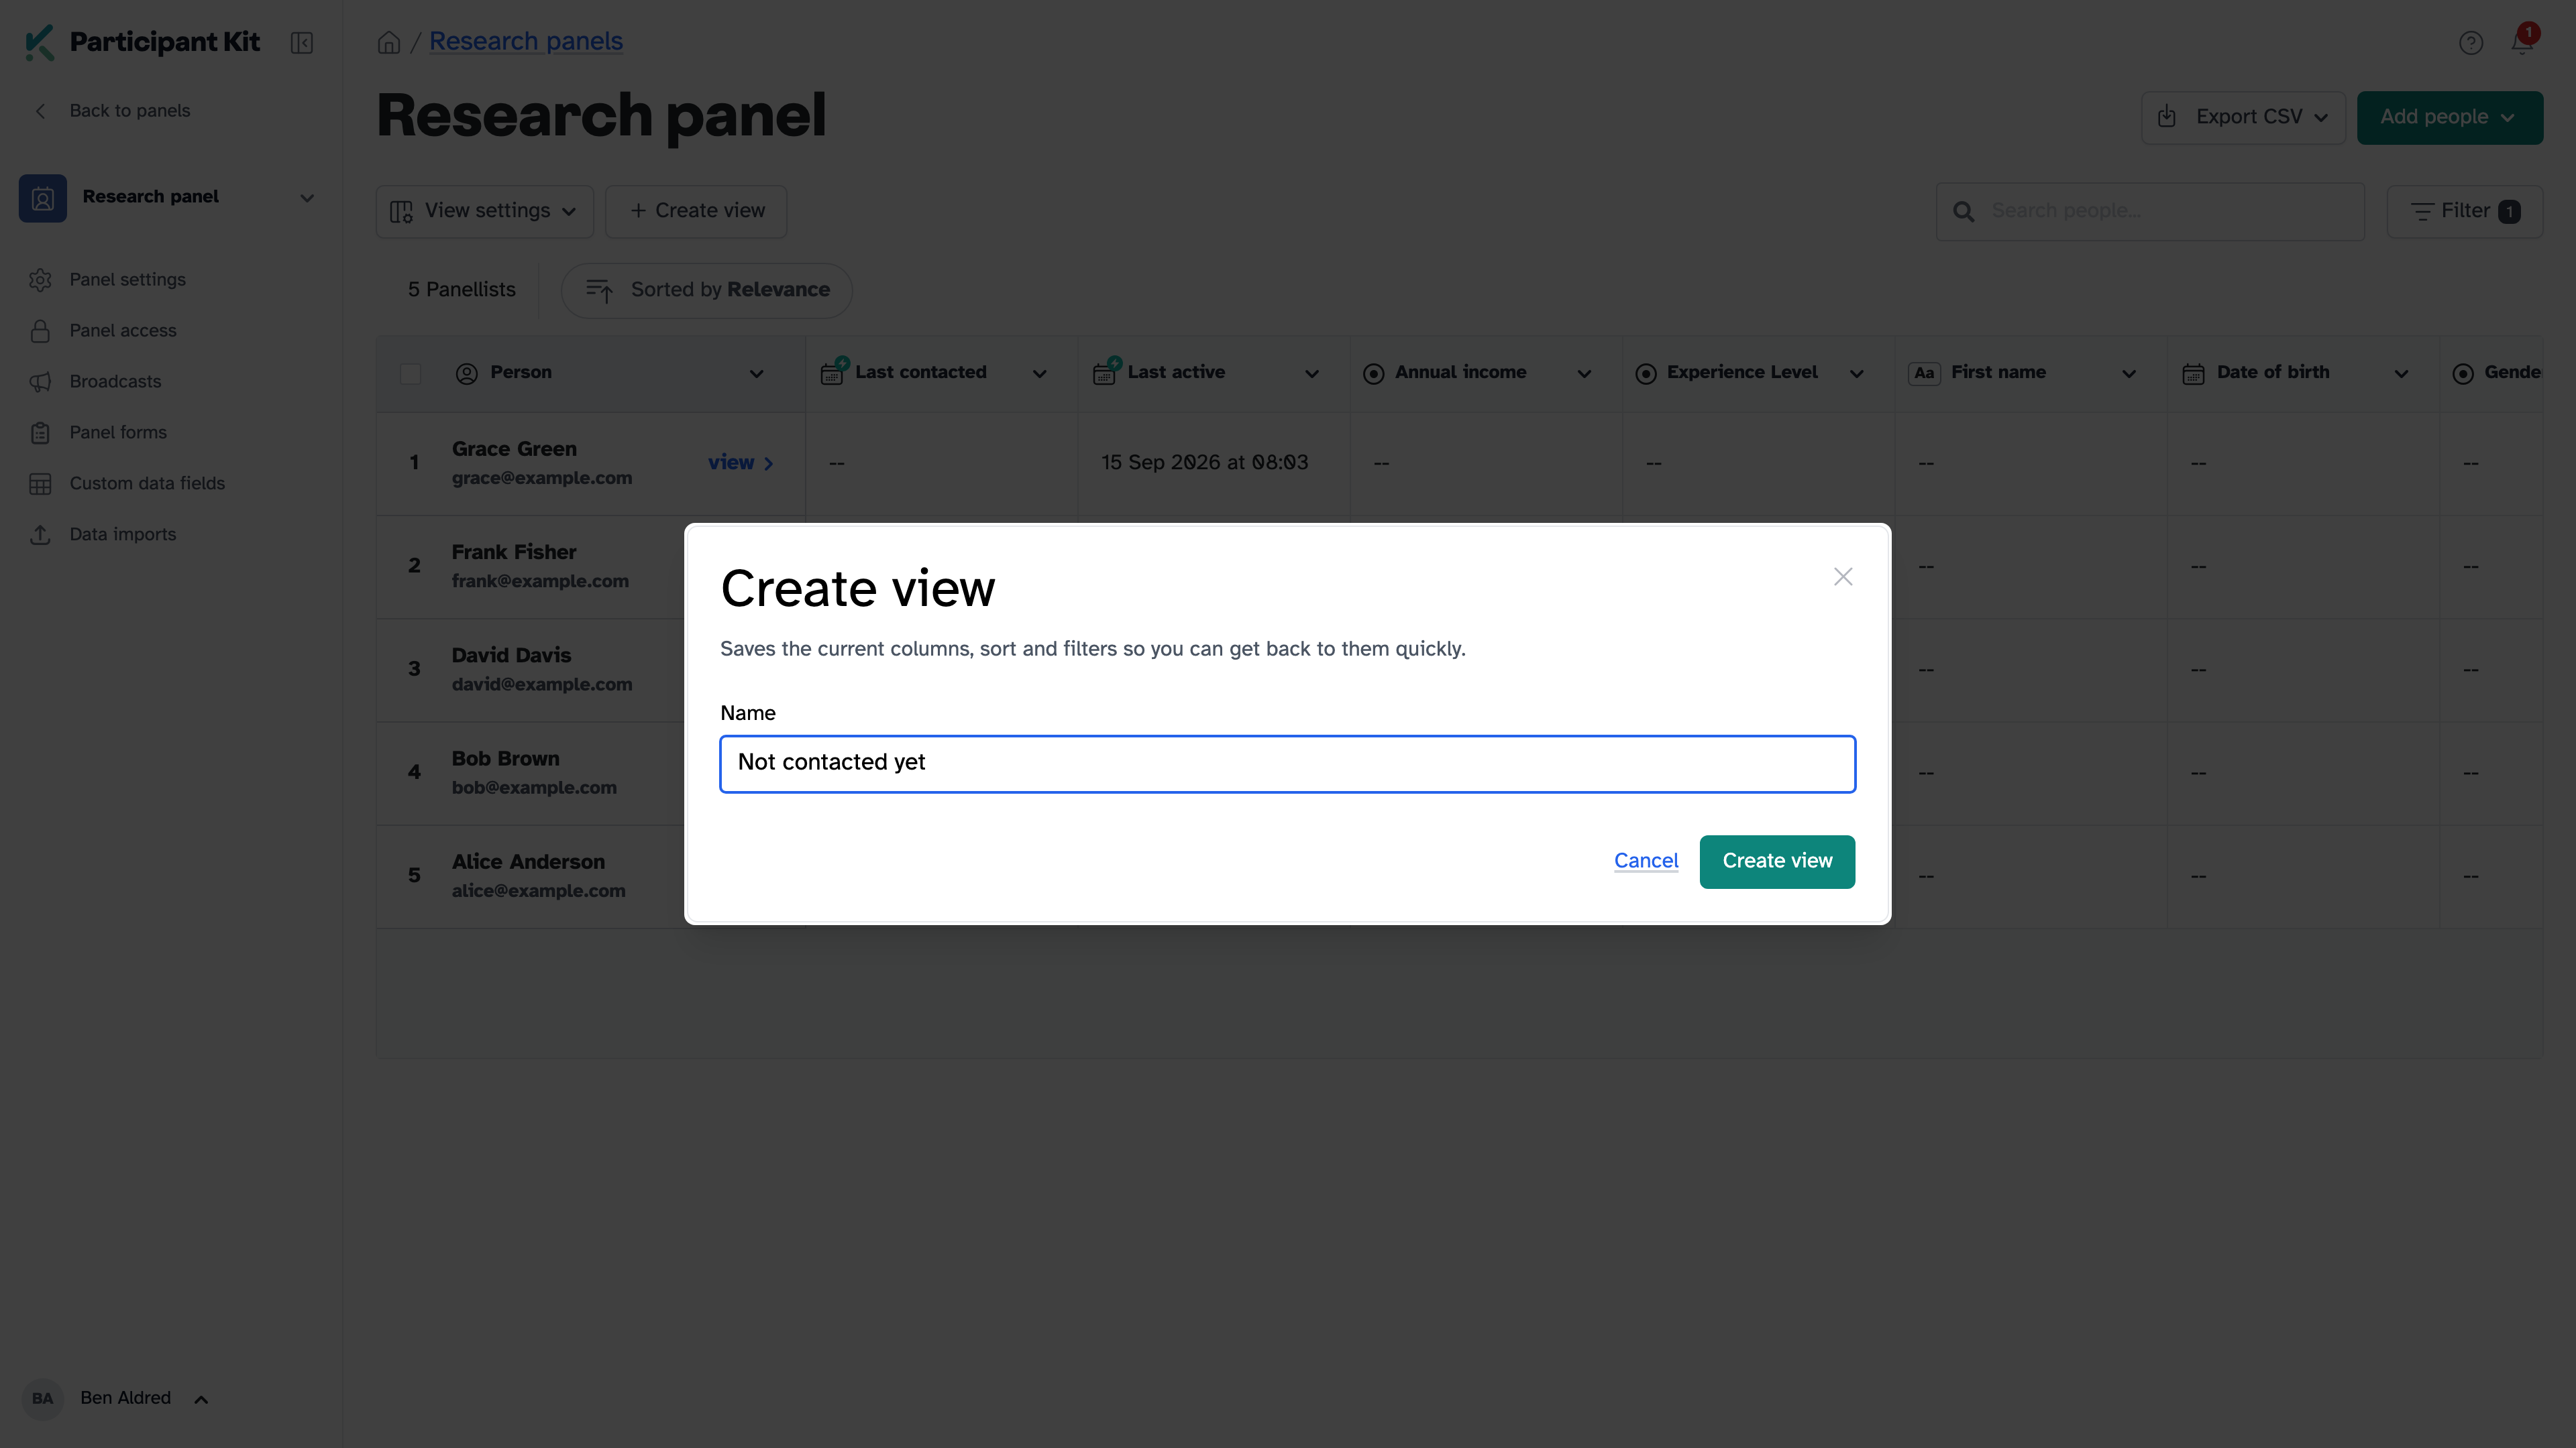
Task: Click the Participant Kit logo icon
Action: [40, 42]
